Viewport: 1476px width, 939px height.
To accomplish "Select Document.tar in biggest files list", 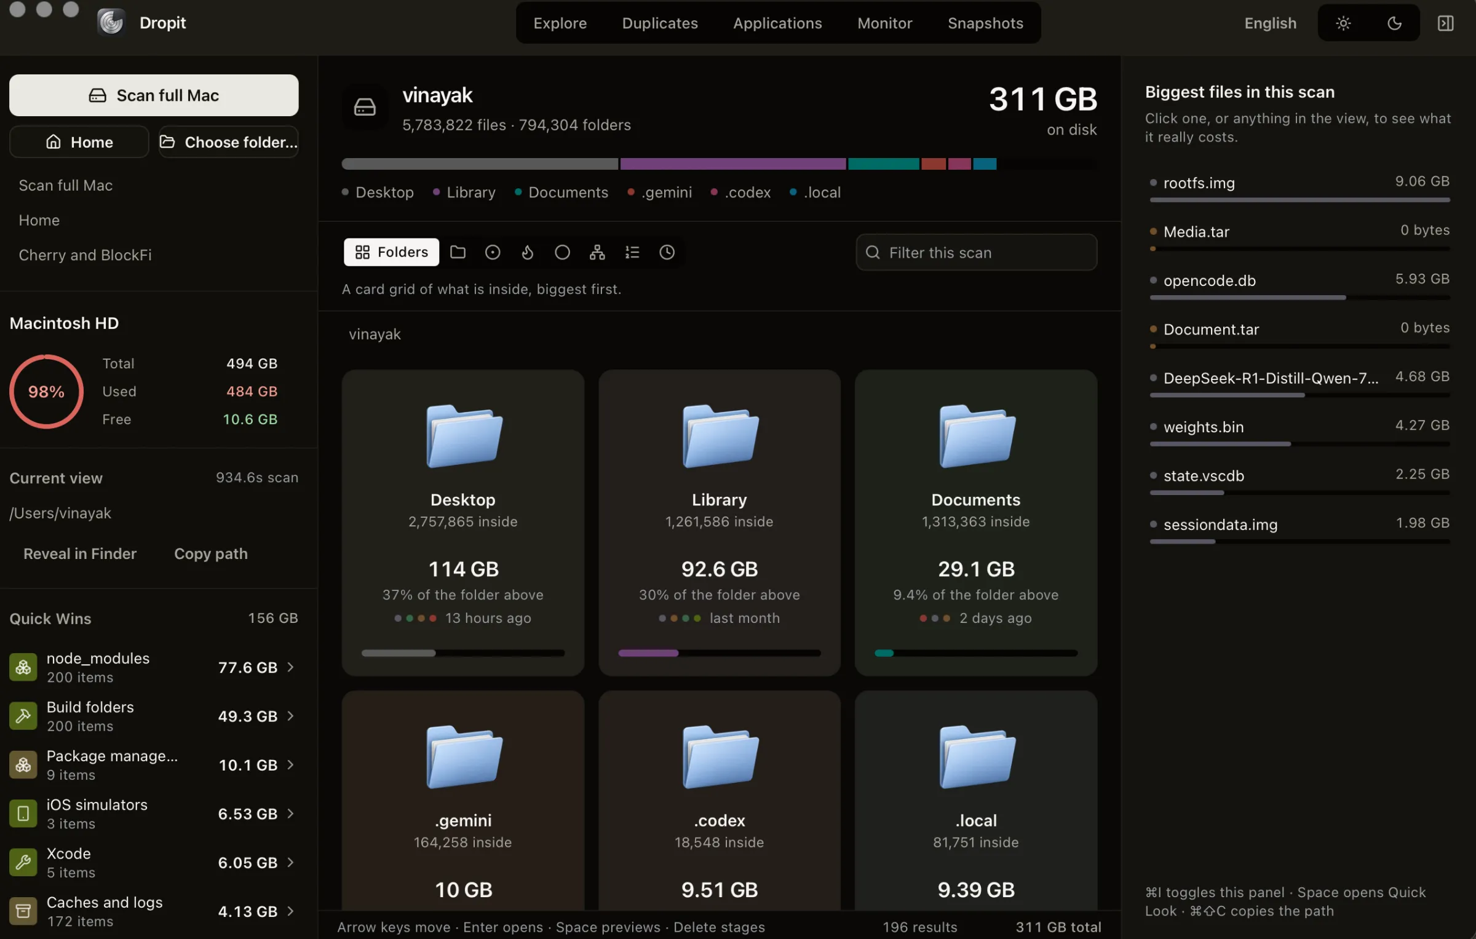I will pyautogui.click(x=1299, y=333).
